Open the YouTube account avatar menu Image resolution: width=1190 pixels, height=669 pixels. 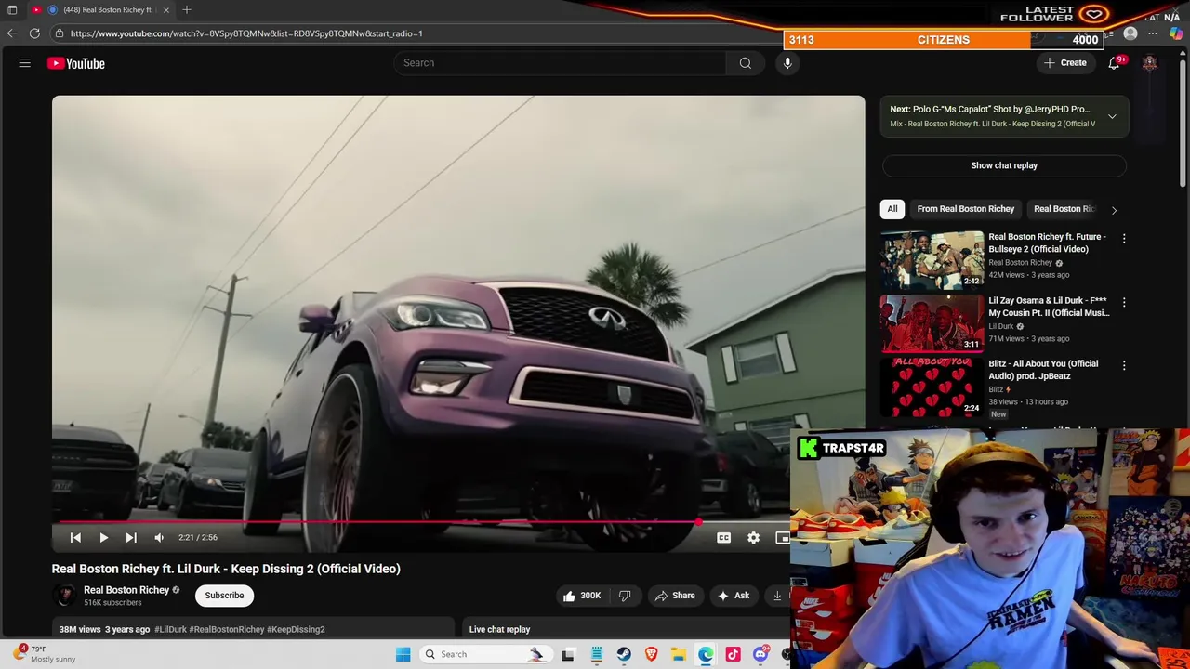coord(1150,63)
